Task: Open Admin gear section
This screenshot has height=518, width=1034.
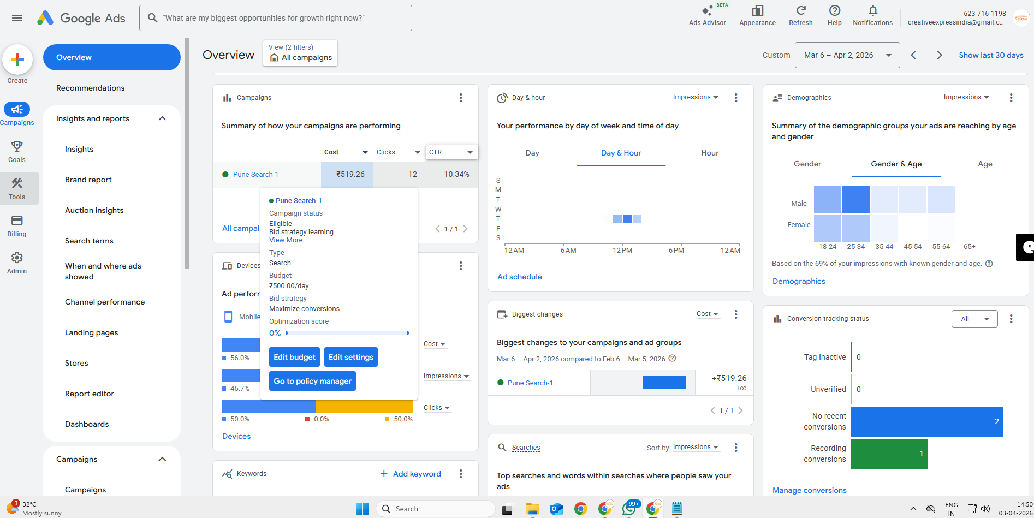Action: 17,263
